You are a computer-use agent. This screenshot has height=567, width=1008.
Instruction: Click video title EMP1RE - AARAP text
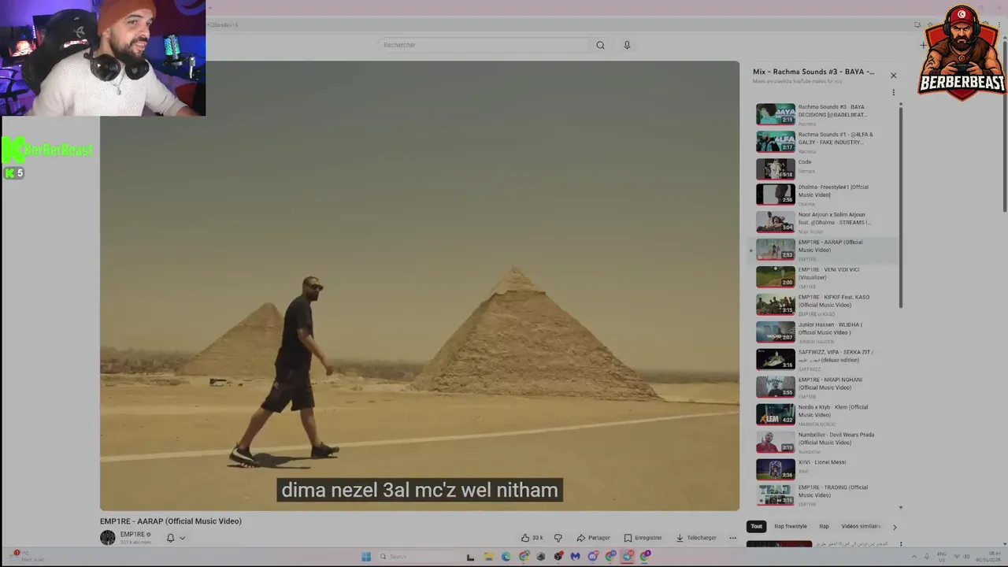[x=171, y=521]
